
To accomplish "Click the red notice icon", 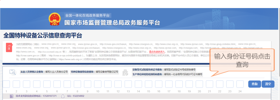I will click(x=9, y=48).
